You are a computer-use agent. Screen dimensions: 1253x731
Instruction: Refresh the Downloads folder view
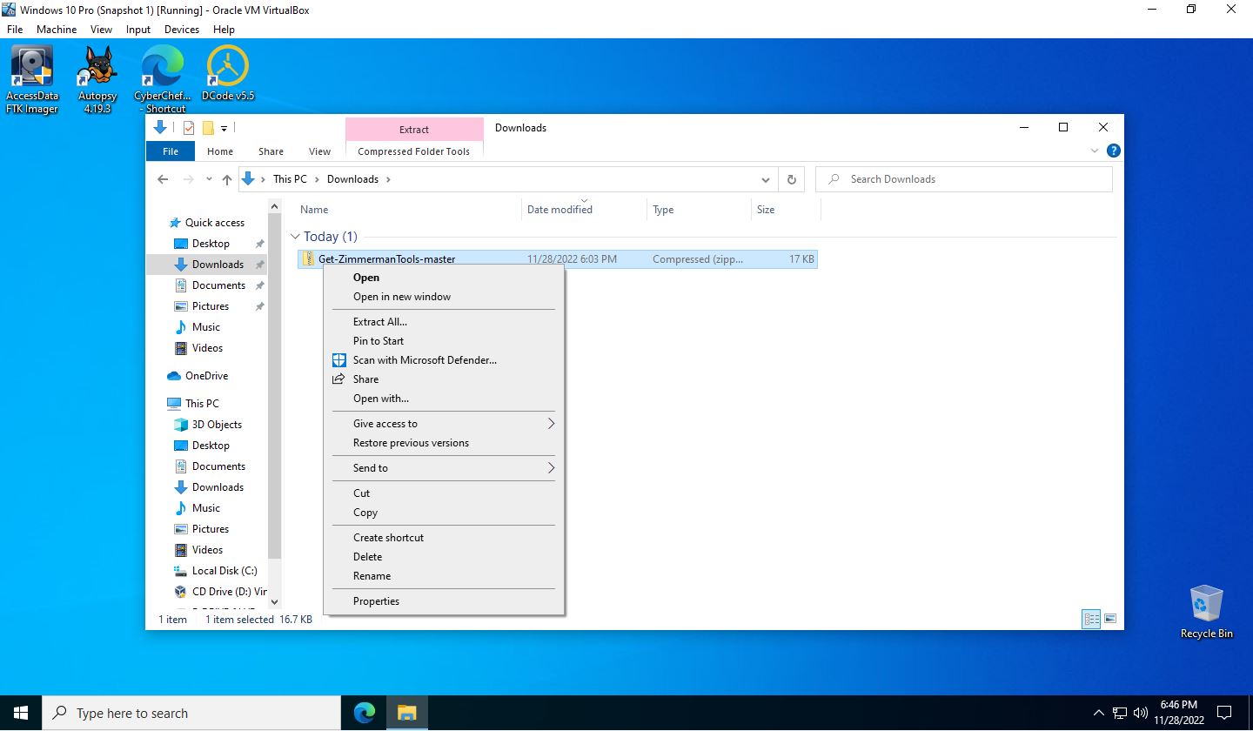[x=791, y=179]
